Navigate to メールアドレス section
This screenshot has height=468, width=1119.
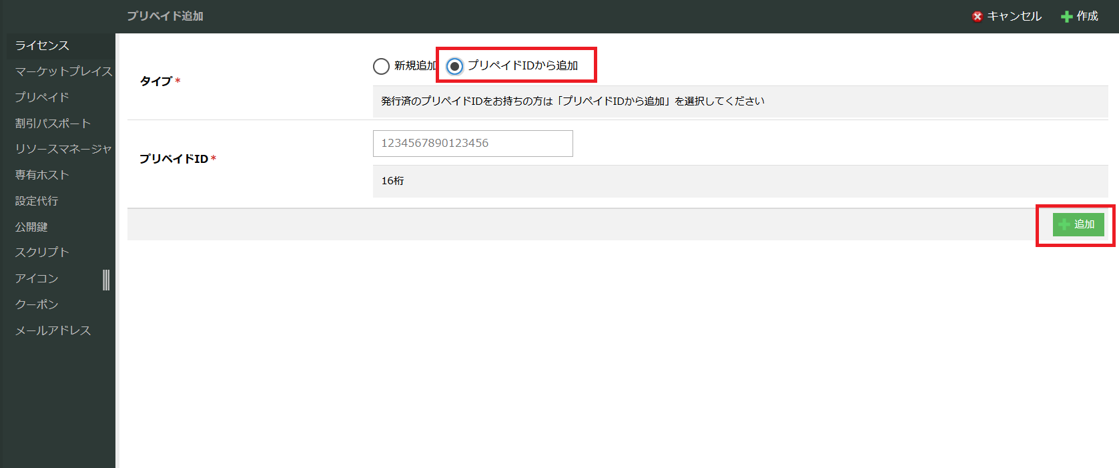tap(53, 330)
